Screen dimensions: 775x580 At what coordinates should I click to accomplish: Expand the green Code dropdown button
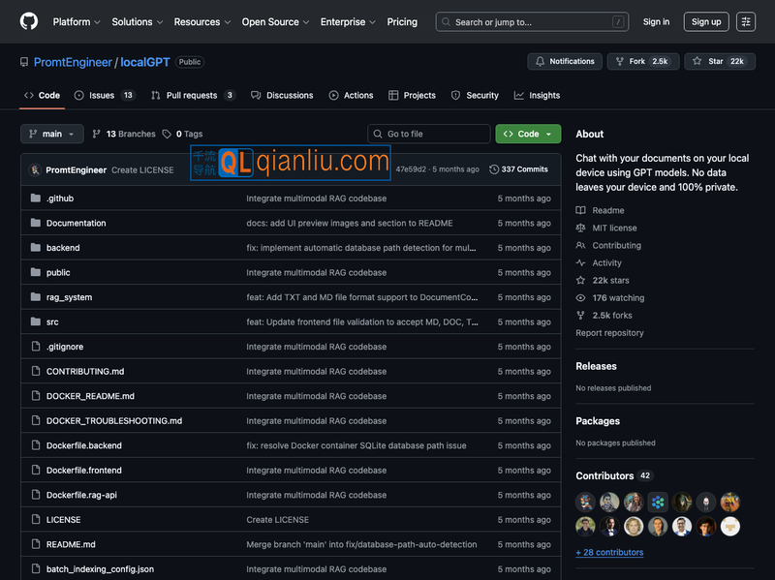tap(528, 134)
